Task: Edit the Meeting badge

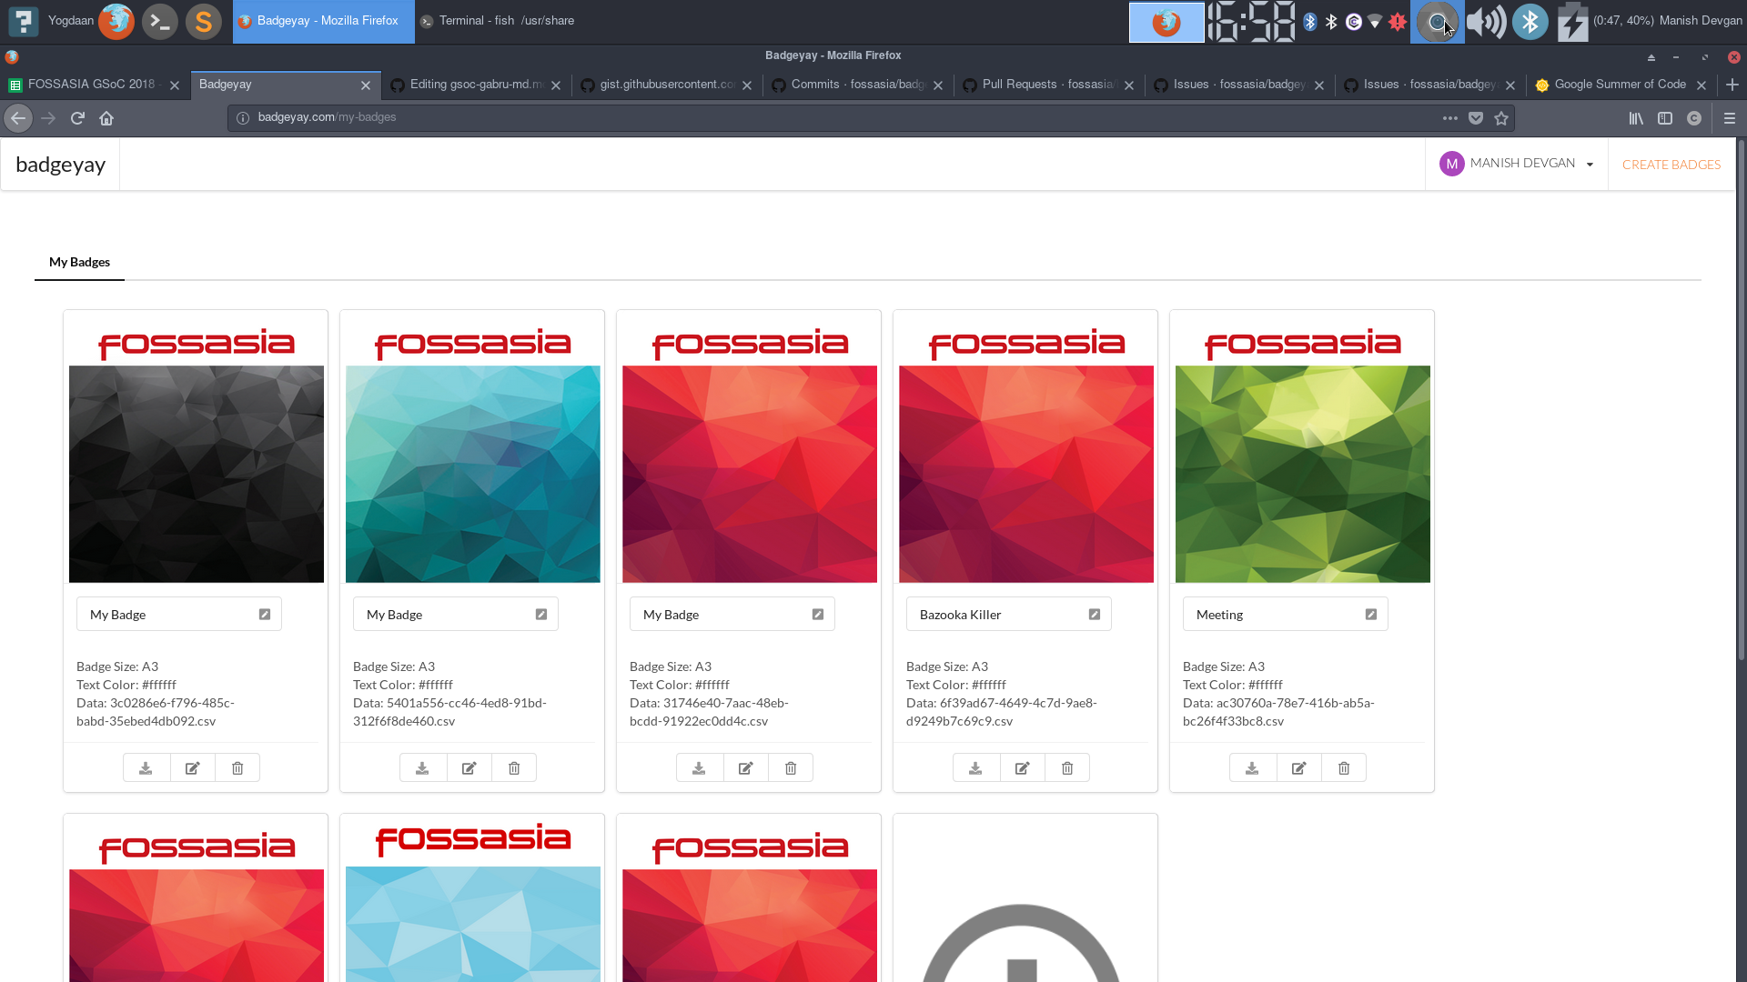Action: [1299, 768]
